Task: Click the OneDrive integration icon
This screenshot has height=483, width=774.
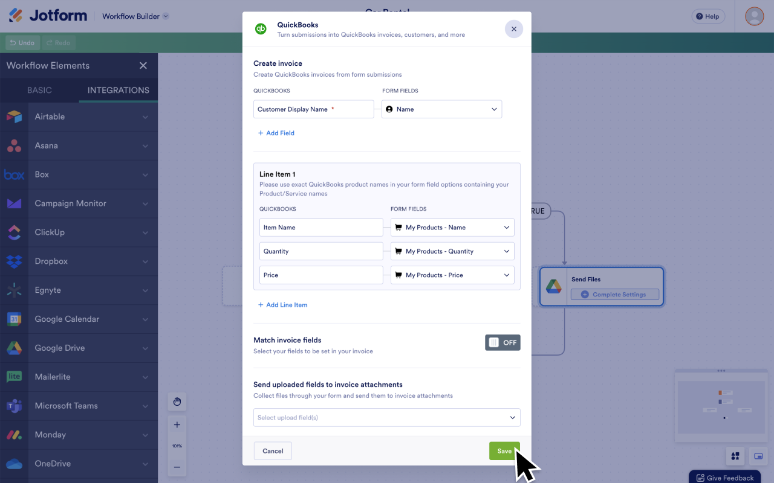Action: 14,464
